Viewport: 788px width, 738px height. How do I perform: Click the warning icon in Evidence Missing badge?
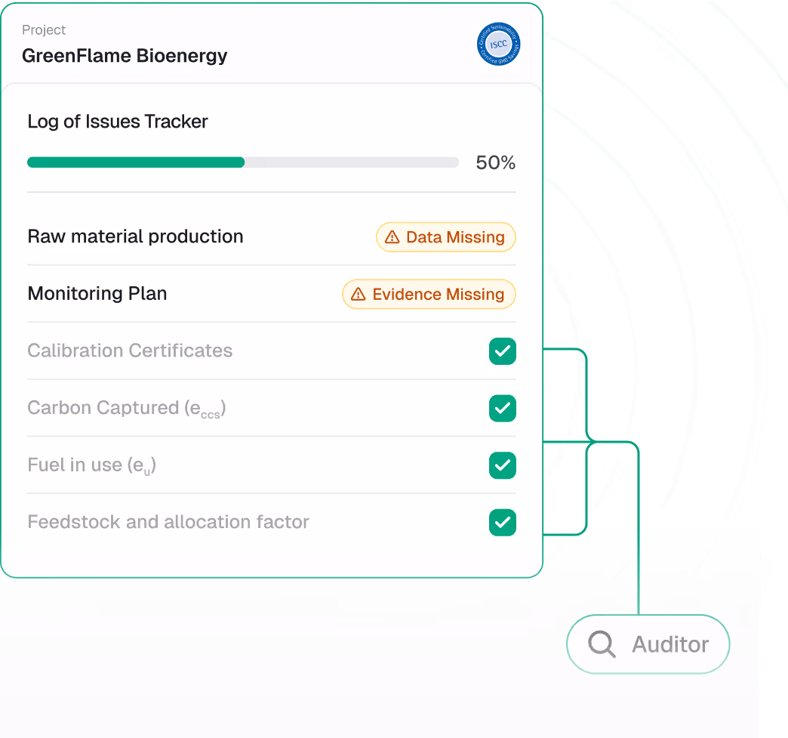(x=358, y=294)
